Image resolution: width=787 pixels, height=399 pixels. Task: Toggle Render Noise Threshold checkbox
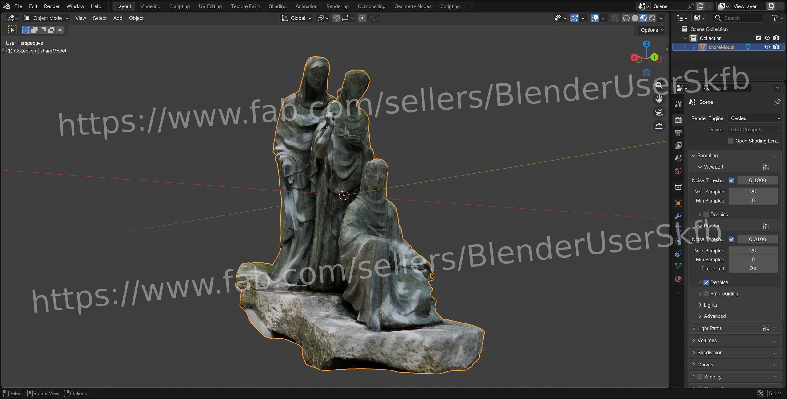coord(731,239)
